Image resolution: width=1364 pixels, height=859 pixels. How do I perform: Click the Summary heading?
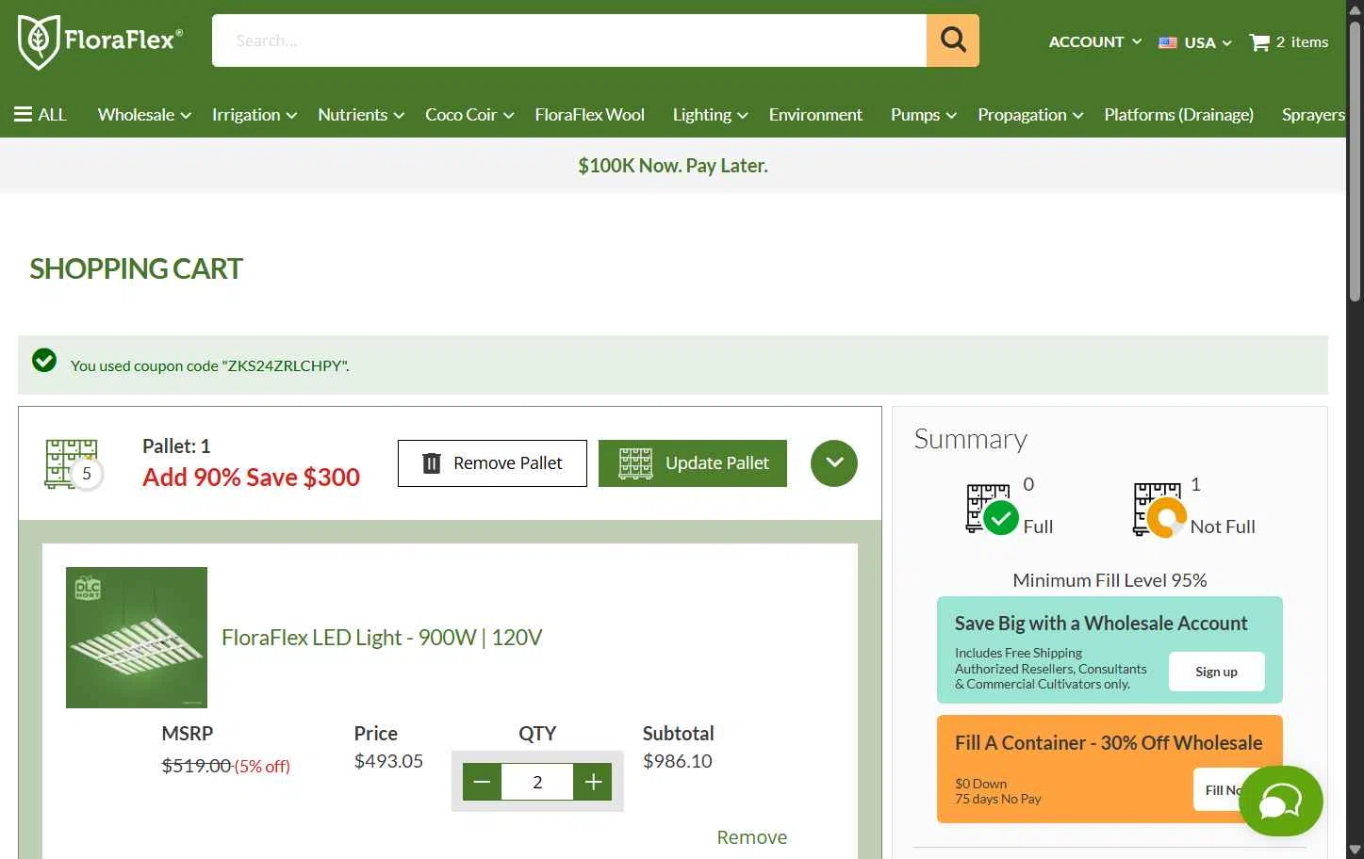tap(970, 439)
